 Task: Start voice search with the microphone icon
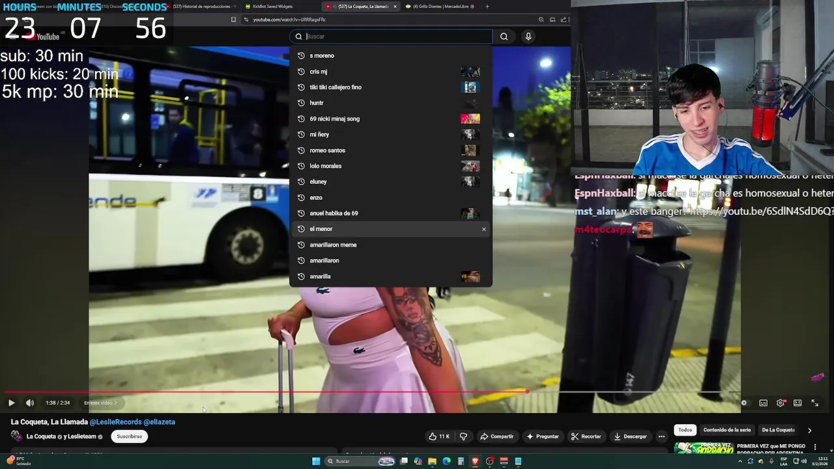click(528, 36)
